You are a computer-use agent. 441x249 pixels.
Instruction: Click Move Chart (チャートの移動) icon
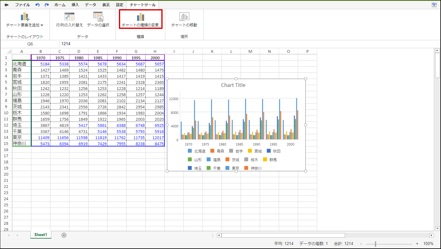tap(184, 17)
